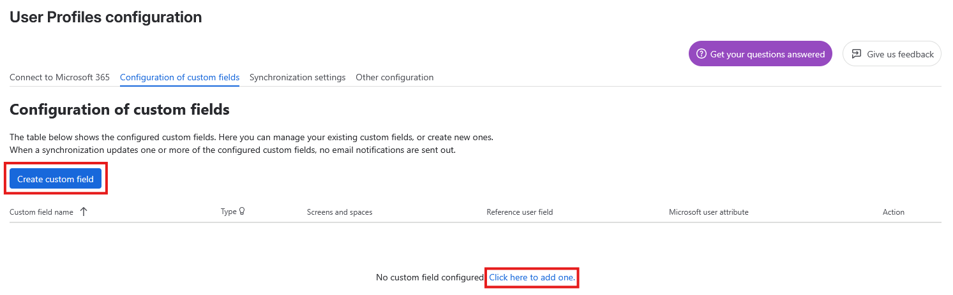
Task: Click the Give us feedback button
Action: pyautogui.click(x=892, y=54)
